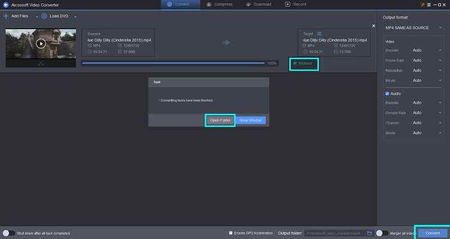Play the Cinderella video preview
This screenshot has height=239, width=450.
[x=40, y=43]
